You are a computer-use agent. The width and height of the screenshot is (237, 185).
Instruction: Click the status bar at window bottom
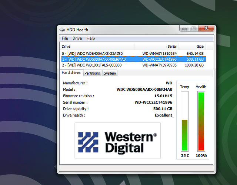pos(137,168)
